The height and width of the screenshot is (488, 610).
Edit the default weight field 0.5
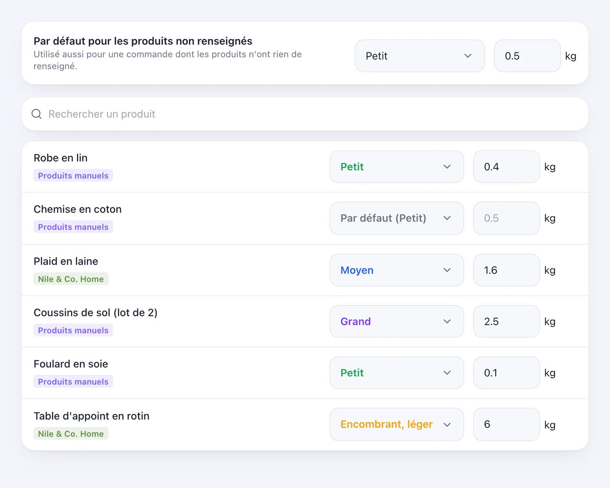tap(527, 56)
